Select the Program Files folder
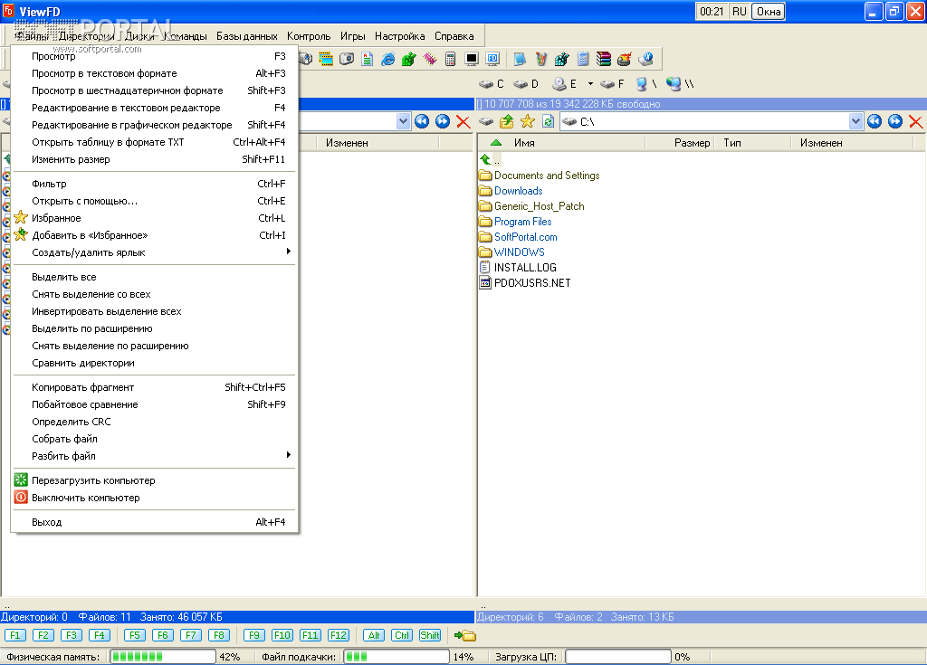The image size is (927, 665). click(x=515, y=222)
